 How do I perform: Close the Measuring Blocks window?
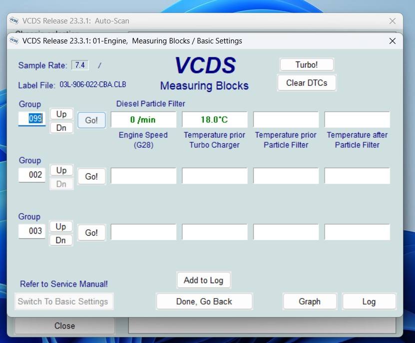(x=393, y=41)
